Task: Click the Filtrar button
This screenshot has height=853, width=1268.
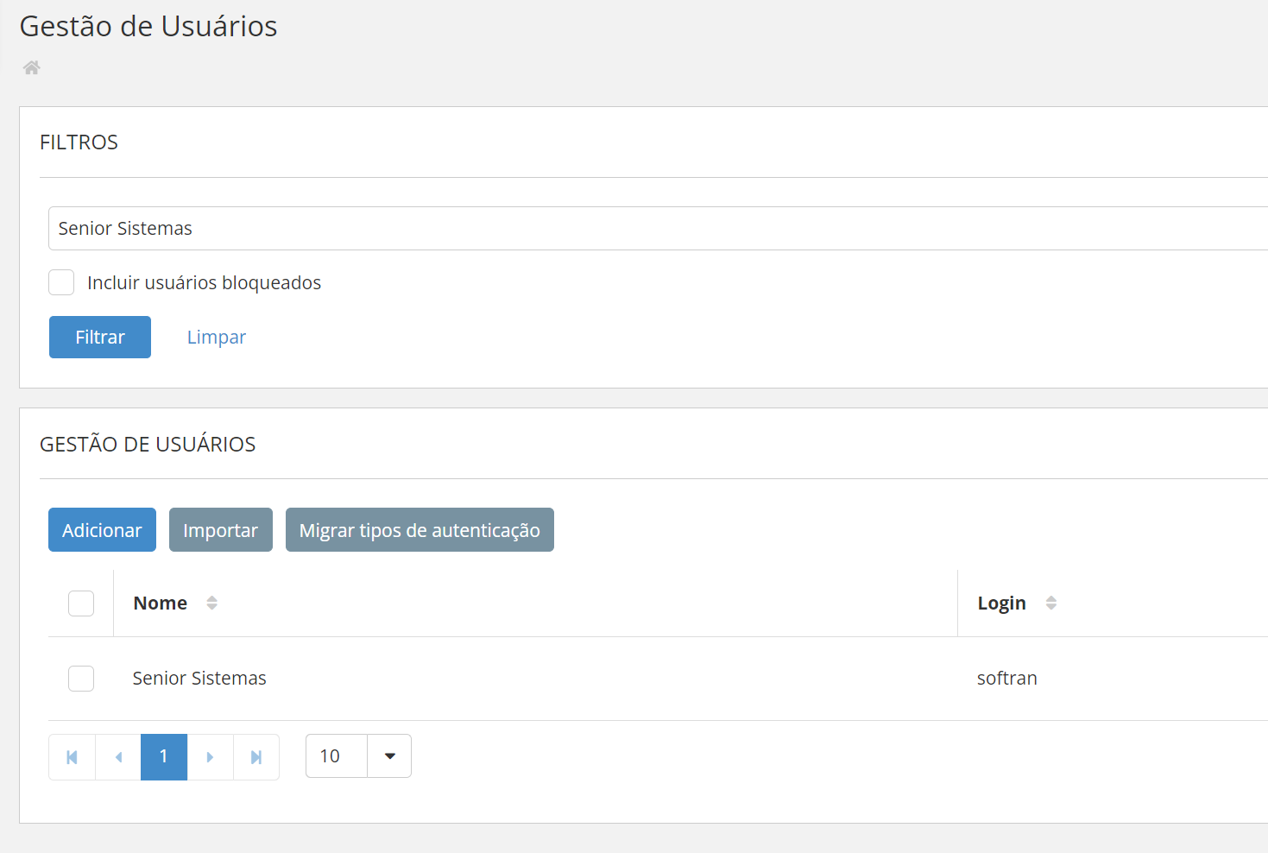Action: [x=100, y=337]
